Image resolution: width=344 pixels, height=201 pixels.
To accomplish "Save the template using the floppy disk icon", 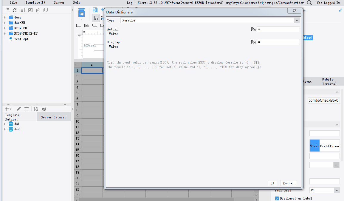I will pyautogui.click(x=95, y=10).
